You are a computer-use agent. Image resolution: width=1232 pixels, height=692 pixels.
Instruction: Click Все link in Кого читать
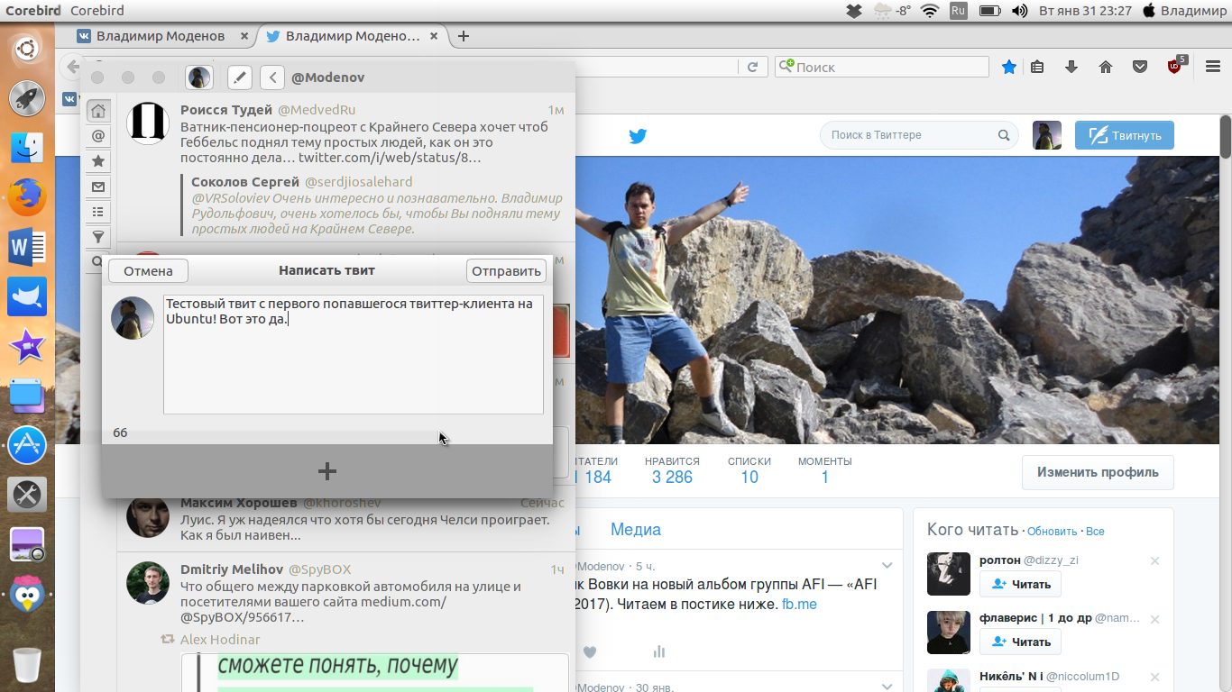pos(1095,532)
